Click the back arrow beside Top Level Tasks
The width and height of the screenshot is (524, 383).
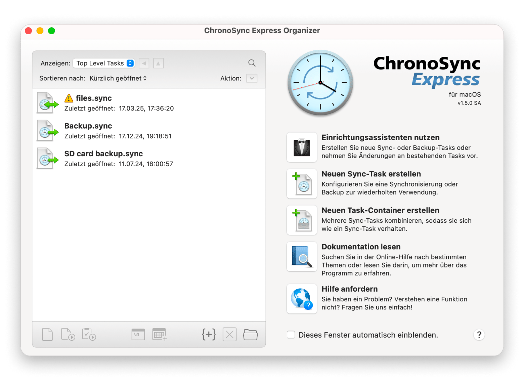[x=144, y=63]
